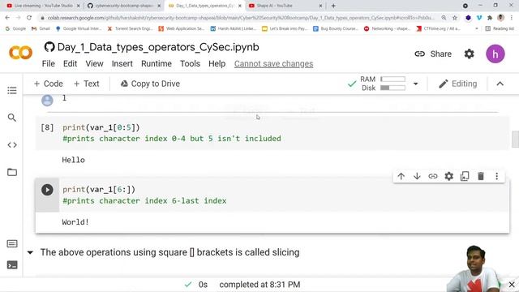519x292 pixels.
Task: Open the terminal icon in sidebar
Action: (x=12, y=265)
